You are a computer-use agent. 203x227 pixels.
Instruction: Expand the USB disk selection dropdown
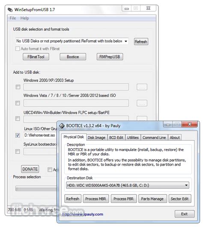[126, 41]
